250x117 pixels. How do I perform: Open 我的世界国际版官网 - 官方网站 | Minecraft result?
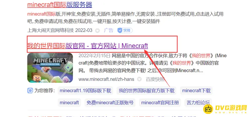click(x=87, y=46)
